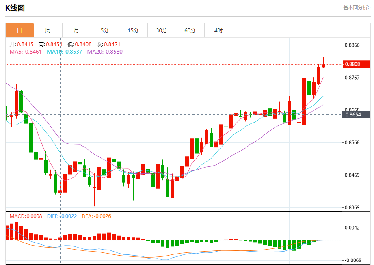Click the 0.8568 axis label
The width and height of the screenshot is (374, 265).
click(352, 142)
